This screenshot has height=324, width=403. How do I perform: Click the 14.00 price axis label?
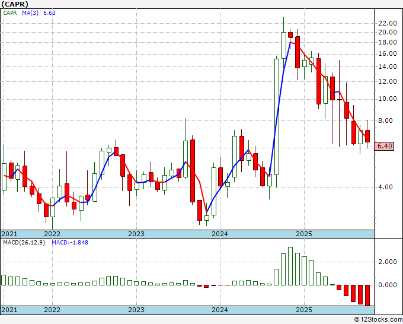click(x=388, y=67)
